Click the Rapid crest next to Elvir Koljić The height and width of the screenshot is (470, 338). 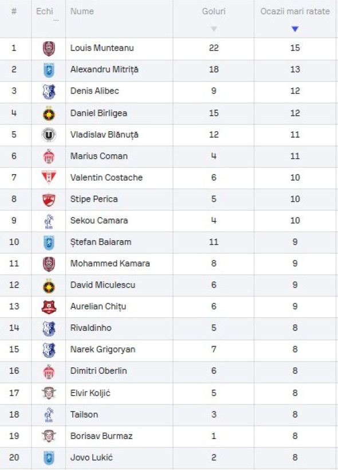click(49, 393)
